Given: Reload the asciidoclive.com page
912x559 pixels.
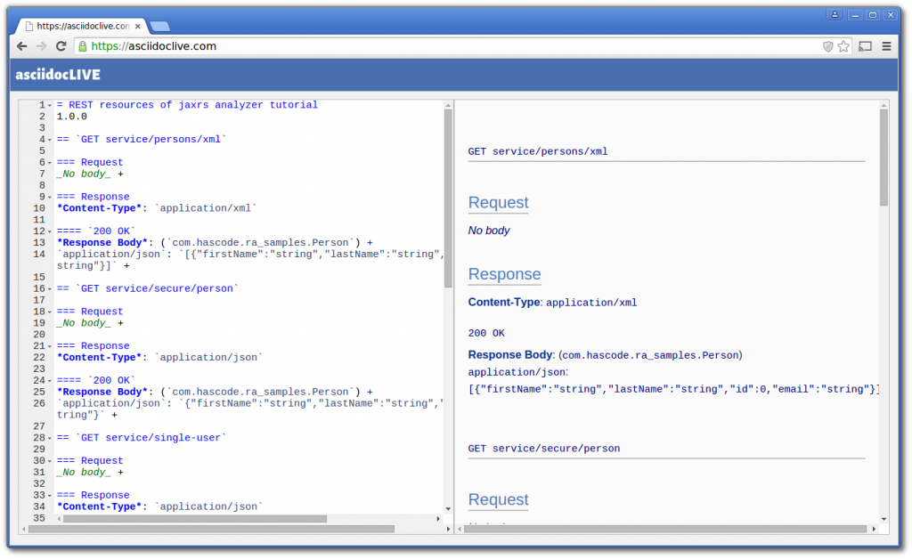Looking at the screenshot, I should 61,46.
